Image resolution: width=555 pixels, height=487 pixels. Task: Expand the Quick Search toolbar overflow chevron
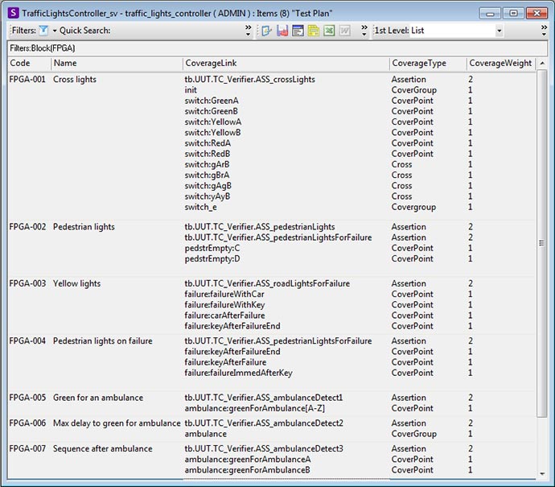248,31
